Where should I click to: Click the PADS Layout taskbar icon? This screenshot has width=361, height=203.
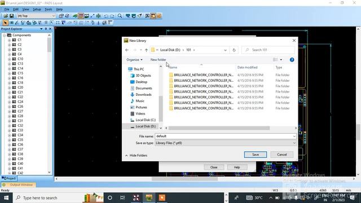(x=149, y=198)
